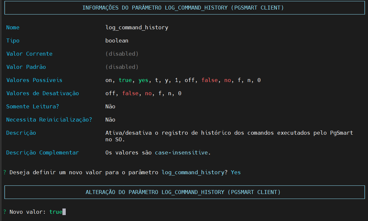This screenshot has width=368, height=221.
Task: Click the 'INFORMAÇÕES DO PARÂMETRO' header banner
Action: click(184, 8)
